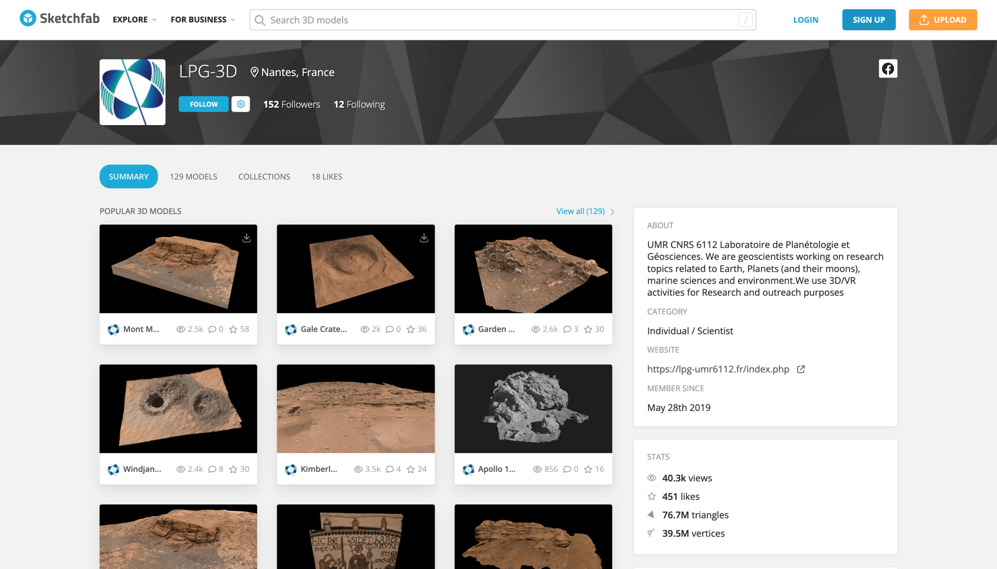Screen dimensions: 997x569
Task: Open the Collections tab
Action: tap(264, 177)
